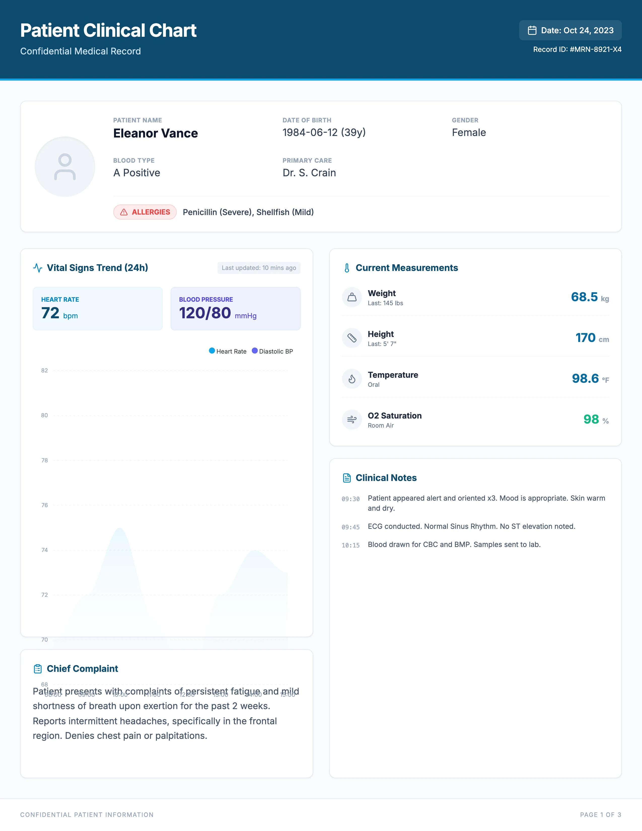Screen dimensions: 642x831
Task: Click the Heart Rate legend color dot
Action: 212,351
